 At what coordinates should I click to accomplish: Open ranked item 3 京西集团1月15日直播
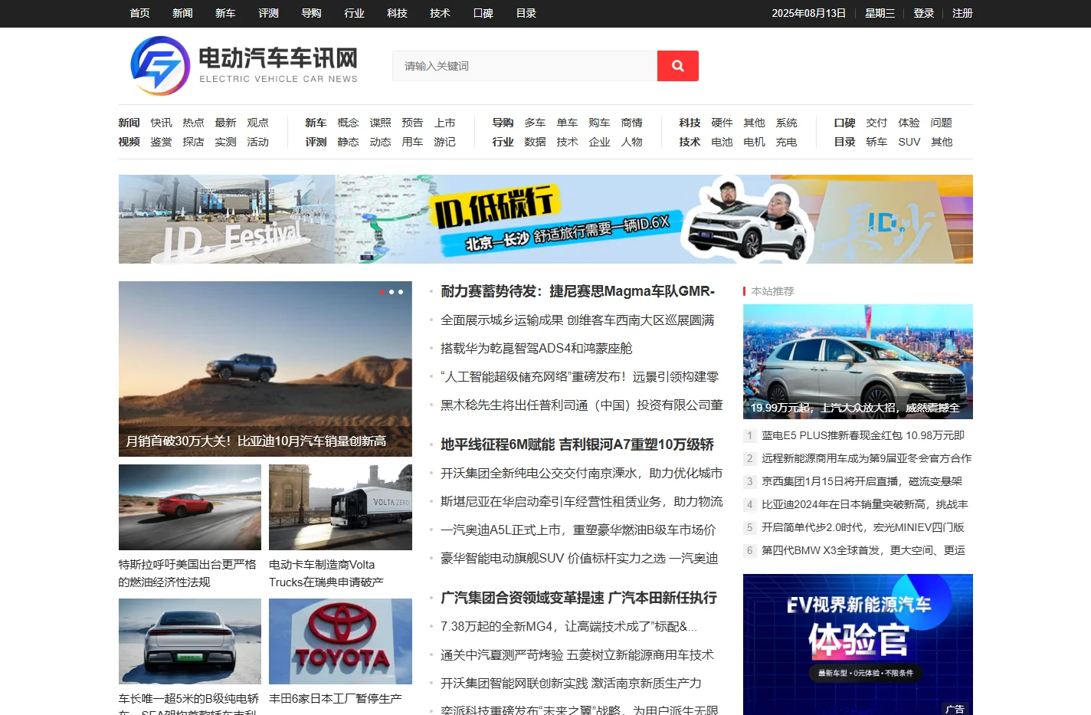click(x=862, y=481)
